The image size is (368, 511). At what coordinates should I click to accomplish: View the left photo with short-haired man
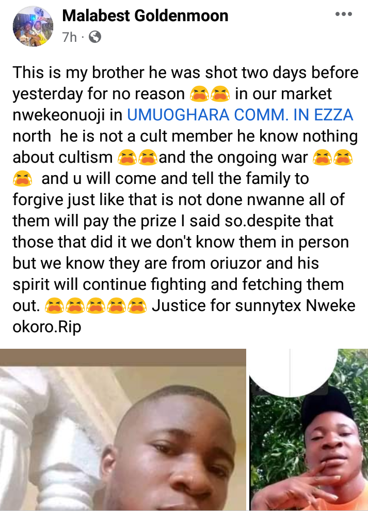(123, 430)
